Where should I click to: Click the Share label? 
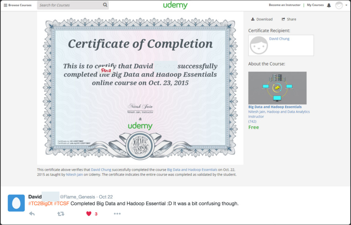291,19
